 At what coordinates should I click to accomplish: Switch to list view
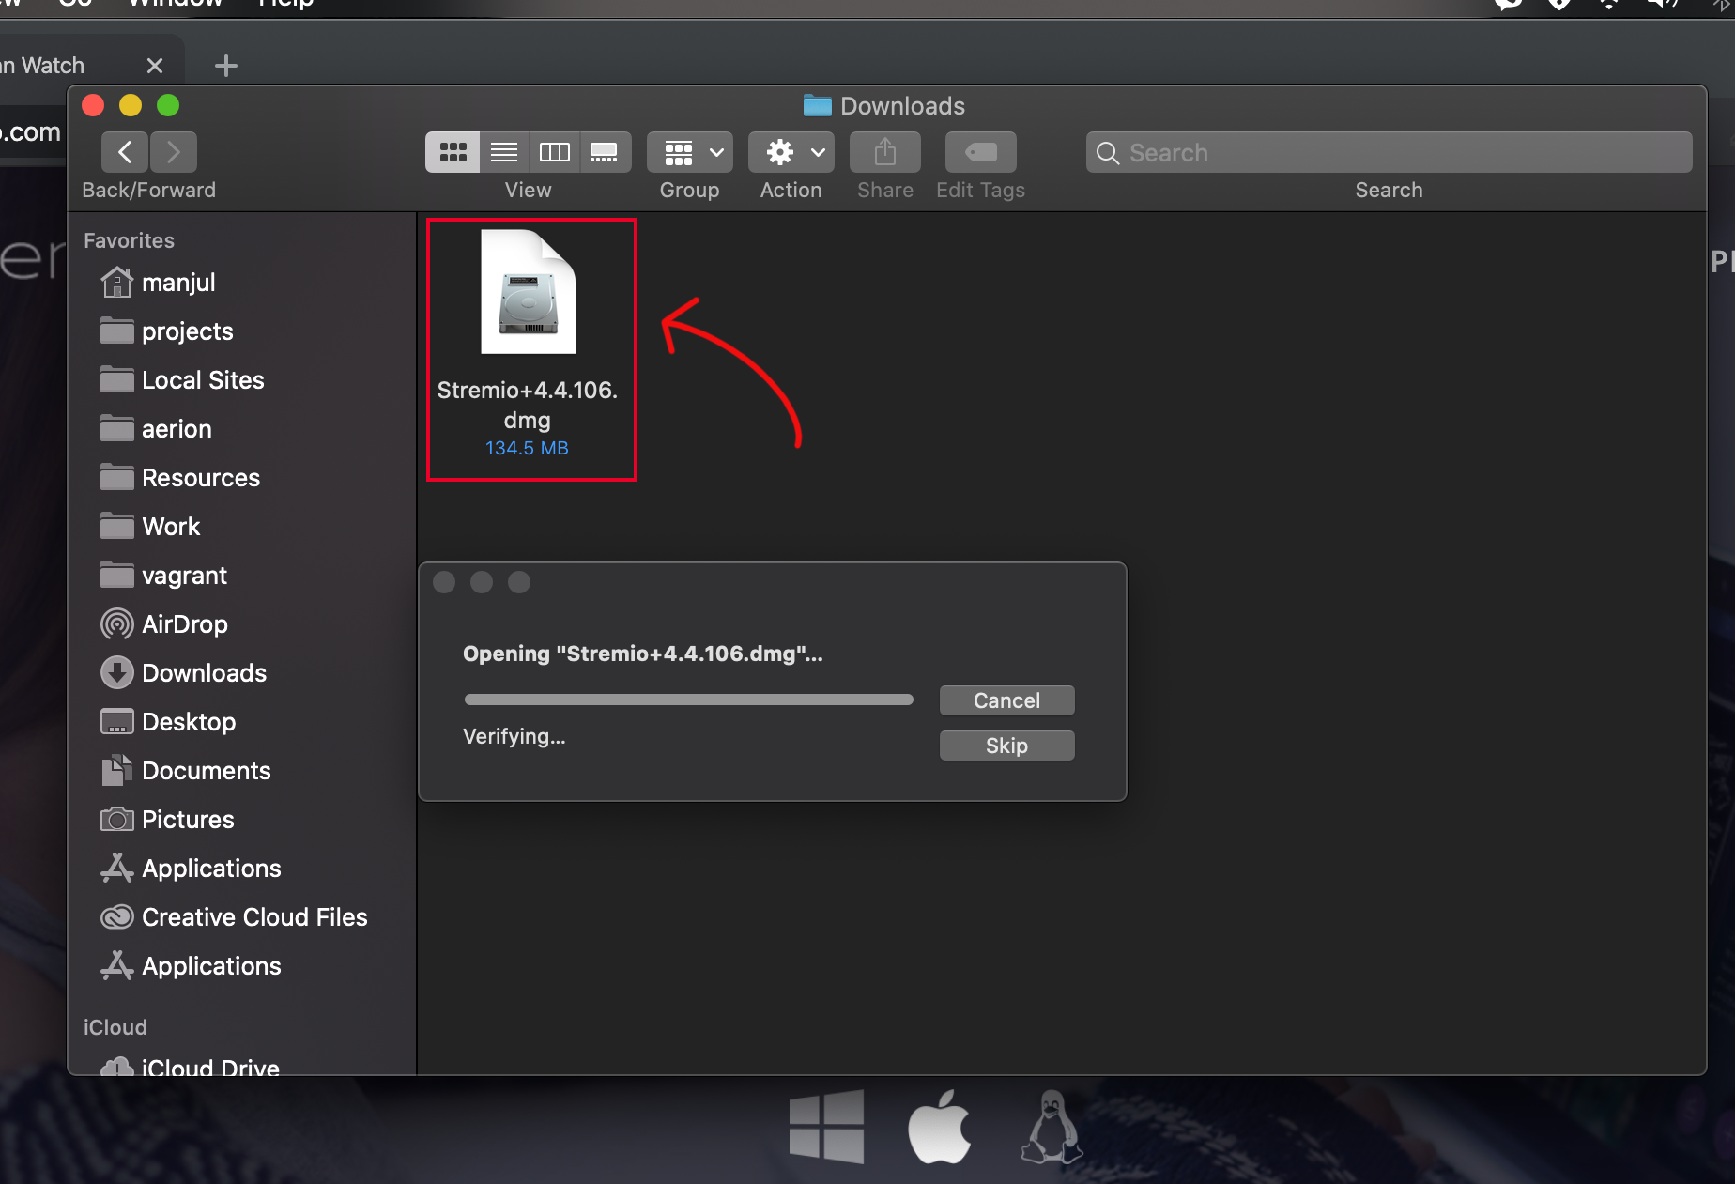click(504, 152)
